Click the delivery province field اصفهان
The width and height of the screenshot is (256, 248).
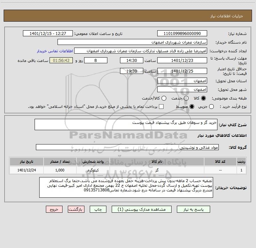(182, 81)
